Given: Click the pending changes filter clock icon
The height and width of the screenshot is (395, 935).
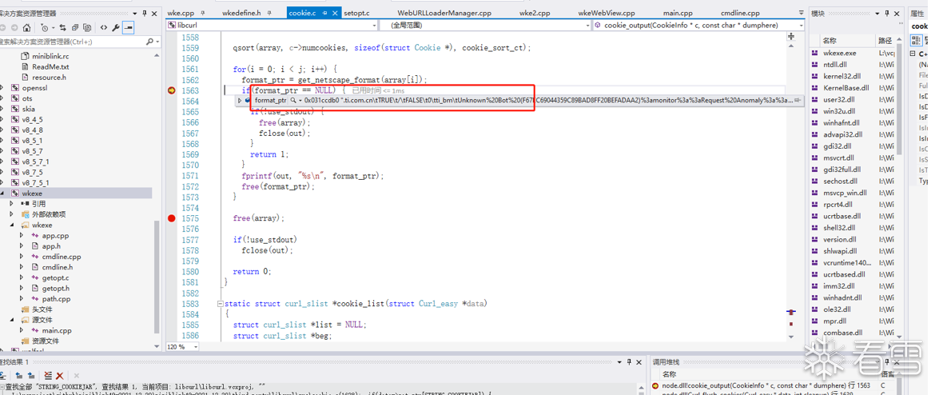Looking at the screenshot, I should pyautogui.click(x=46, y=27).
